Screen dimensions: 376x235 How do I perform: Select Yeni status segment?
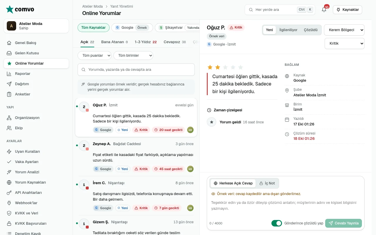coord(269,30)
